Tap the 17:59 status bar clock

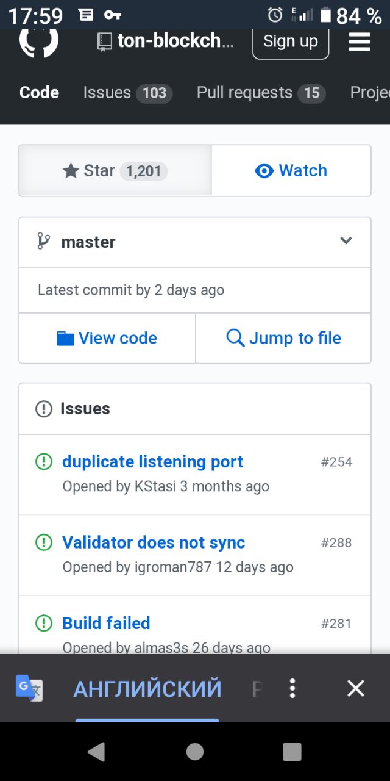point(35,15)
